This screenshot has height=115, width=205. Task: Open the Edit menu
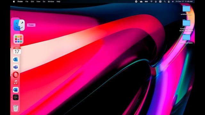[x=32, y=2]
